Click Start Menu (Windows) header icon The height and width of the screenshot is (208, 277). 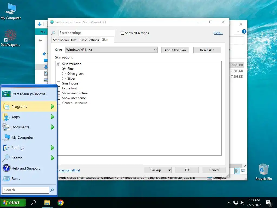[x=6, y=94]
